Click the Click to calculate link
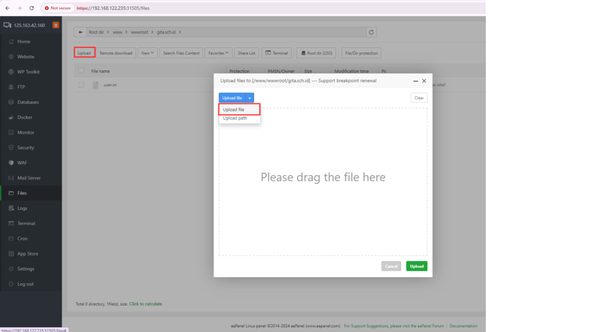The height and width of the screenshot is (332, 590). click(145, 304)
